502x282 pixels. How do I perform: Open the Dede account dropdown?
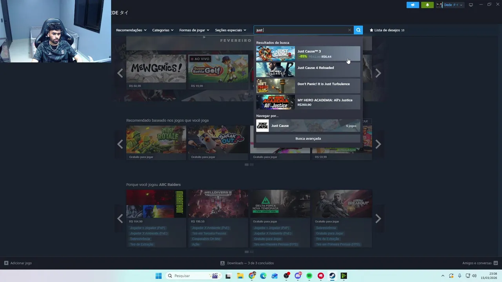pyautogui.click(x=450, y=5)
